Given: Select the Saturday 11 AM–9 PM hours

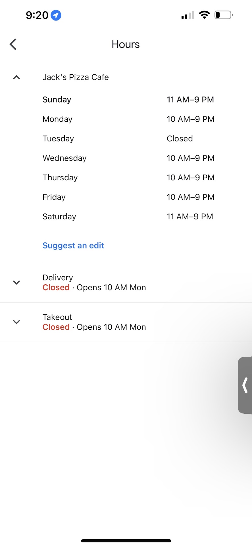Looking at the screenshot, I should [190, 217].
